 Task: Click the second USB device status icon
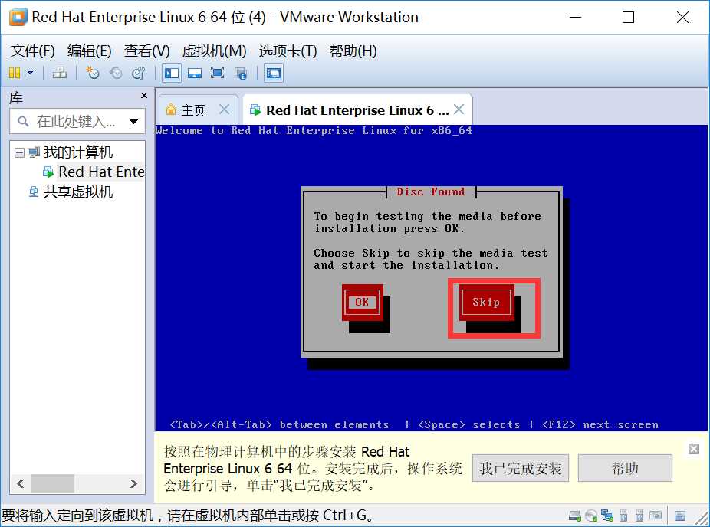click(639, 516)
